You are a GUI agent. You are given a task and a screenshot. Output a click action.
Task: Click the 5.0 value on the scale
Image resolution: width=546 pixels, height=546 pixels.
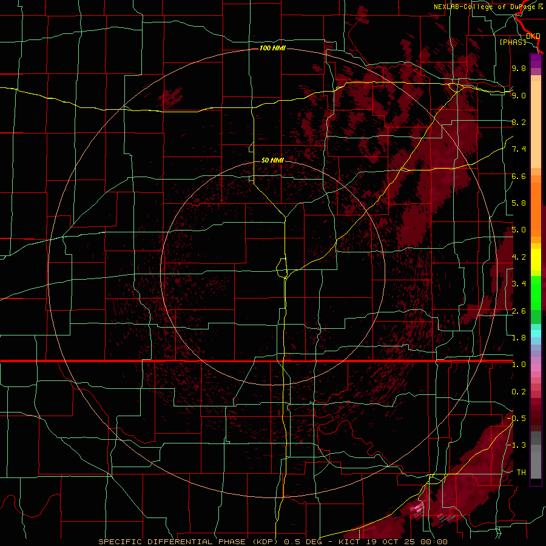519,230
